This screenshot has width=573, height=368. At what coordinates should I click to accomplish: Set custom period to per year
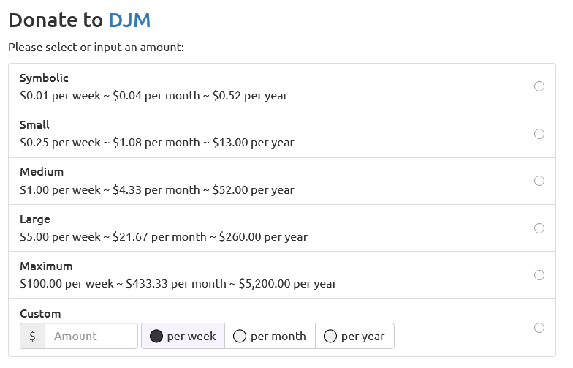pyautogui.click(x=354, y=337)
